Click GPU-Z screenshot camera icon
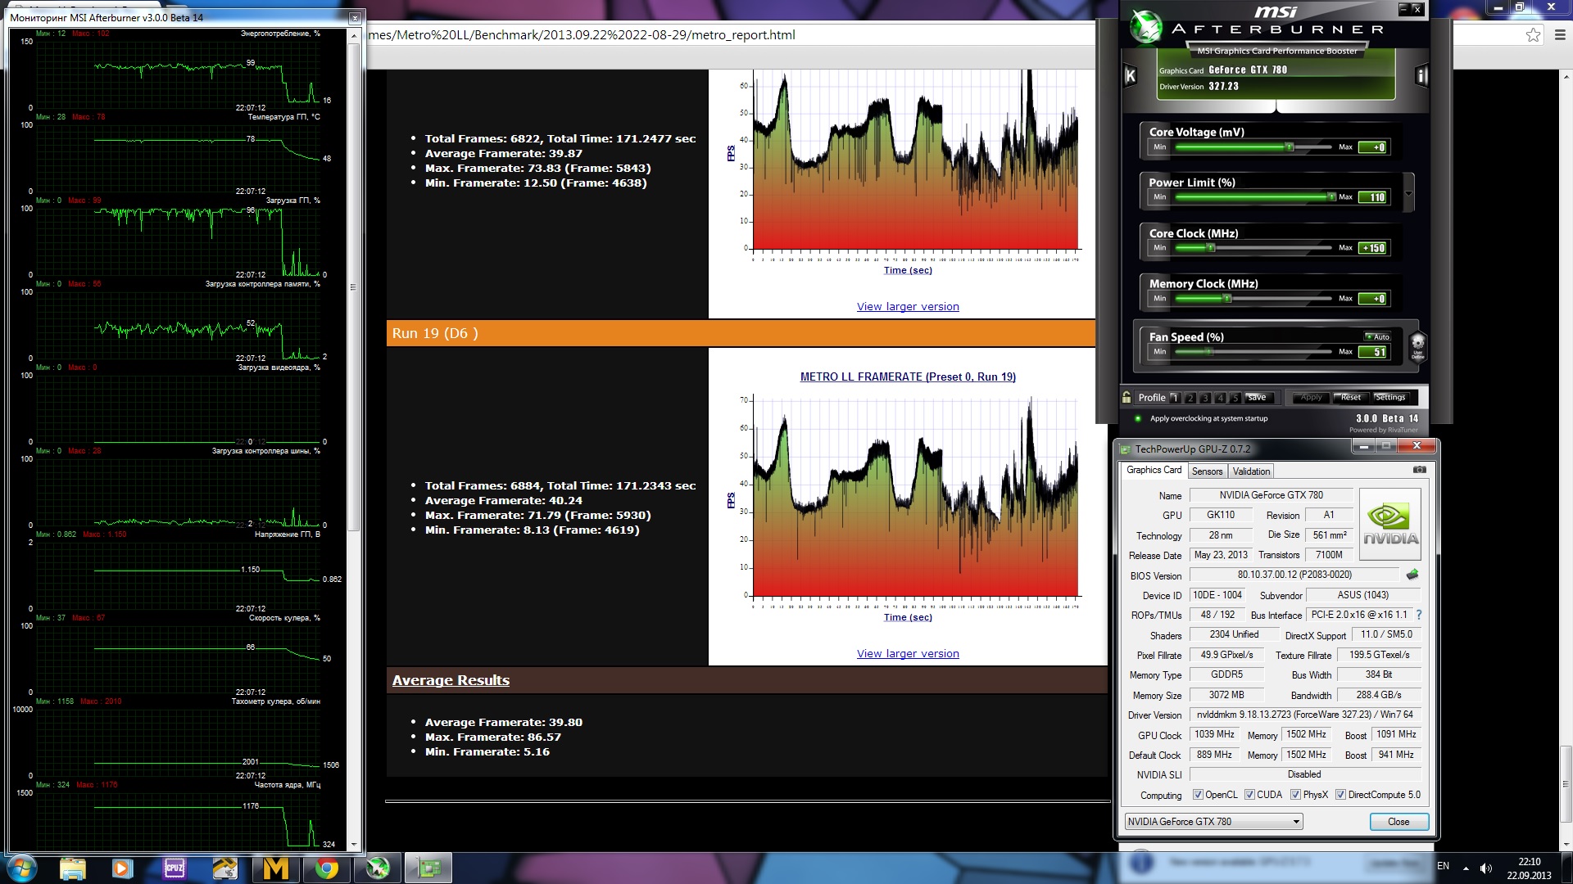The width and height of the screenshot is (1573, 884). [1419, 470]
